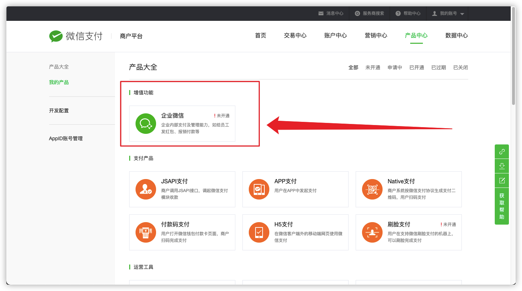Click 消息中心 text in top bar
The image size is (522, 291).
pyautogui.click(x=335, y=13)
